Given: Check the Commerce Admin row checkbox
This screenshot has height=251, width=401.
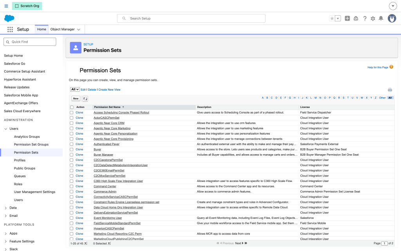Looking at the screenshot, I should pyautogui.click(x=72, y=191).
